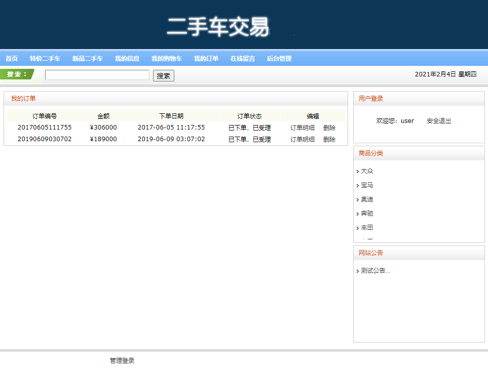Click inside the search input field
Screen dimensions: 488x379
click(x=97, y=74)
